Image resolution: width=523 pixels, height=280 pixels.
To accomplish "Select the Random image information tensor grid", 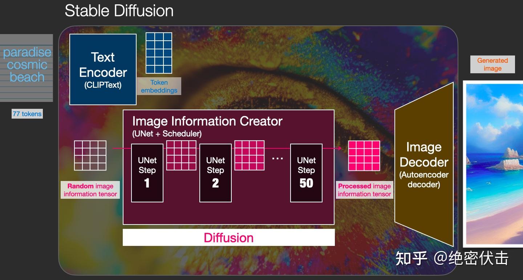I will 90,155.
